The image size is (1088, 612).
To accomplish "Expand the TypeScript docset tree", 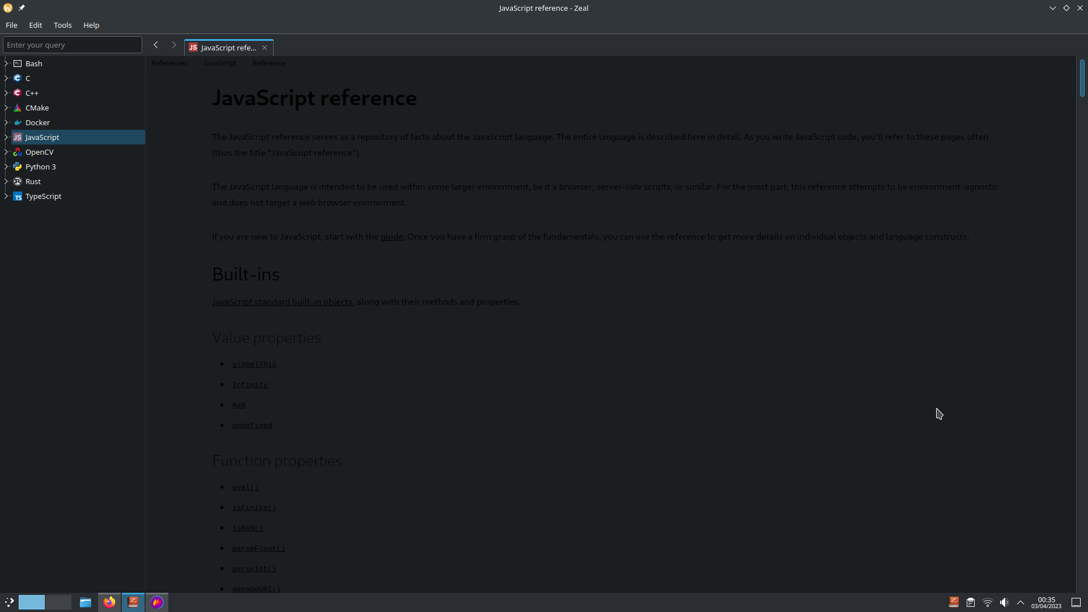I will pyautogui.click(x=6, y=196).
